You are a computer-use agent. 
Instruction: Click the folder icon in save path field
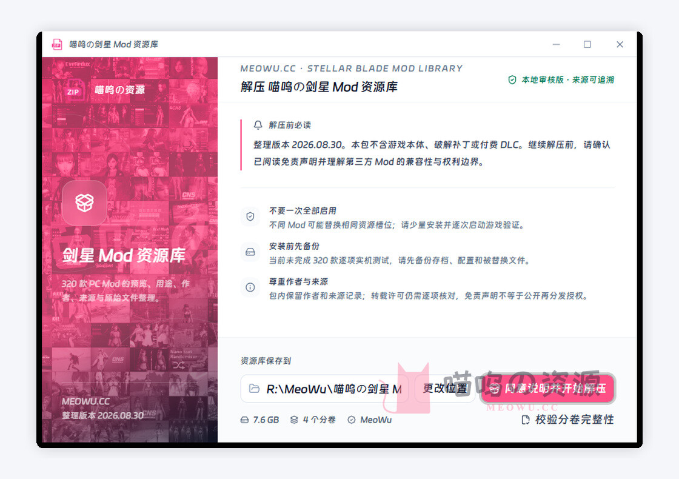pos(254,389)
